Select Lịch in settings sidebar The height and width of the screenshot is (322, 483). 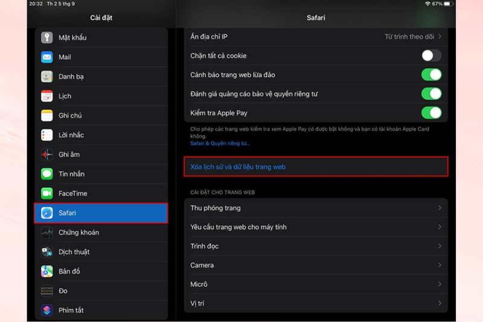point(101,96)
